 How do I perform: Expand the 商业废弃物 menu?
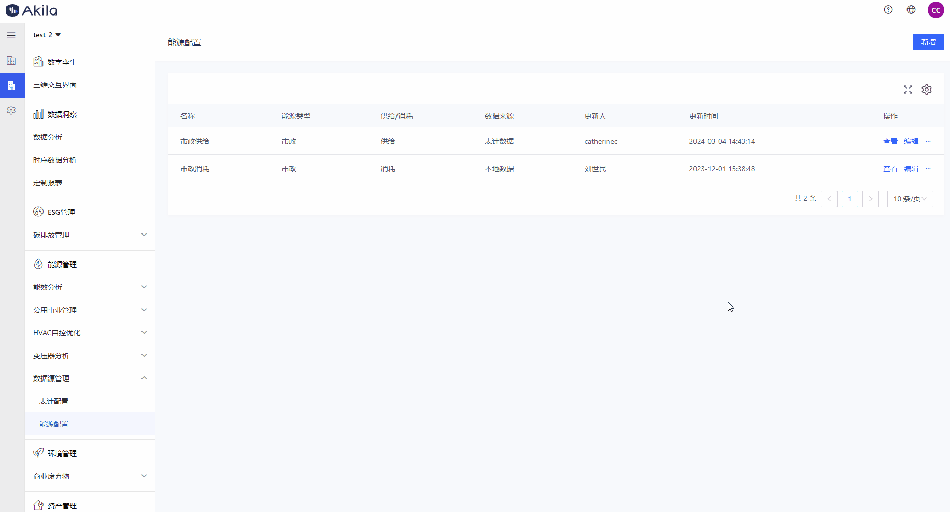point(90,476)
